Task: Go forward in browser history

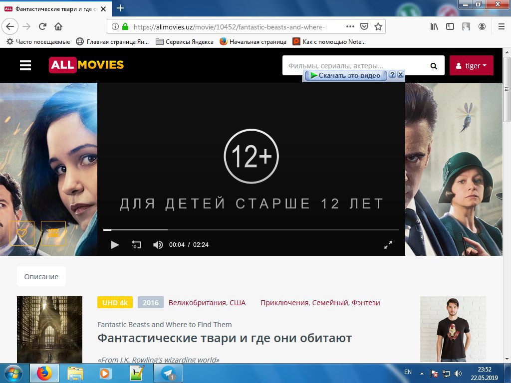Action: click(x=26, y=26)
